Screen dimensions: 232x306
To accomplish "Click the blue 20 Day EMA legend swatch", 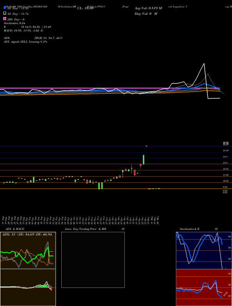I will pos(5,8).
